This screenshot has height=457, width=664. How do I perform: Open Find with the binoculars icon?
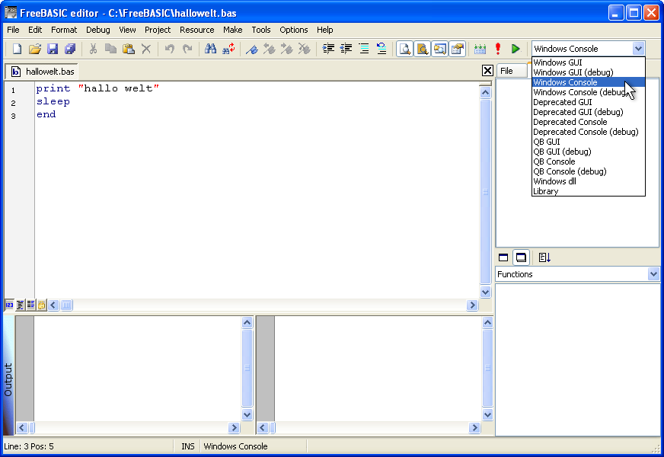click(210, 49)
